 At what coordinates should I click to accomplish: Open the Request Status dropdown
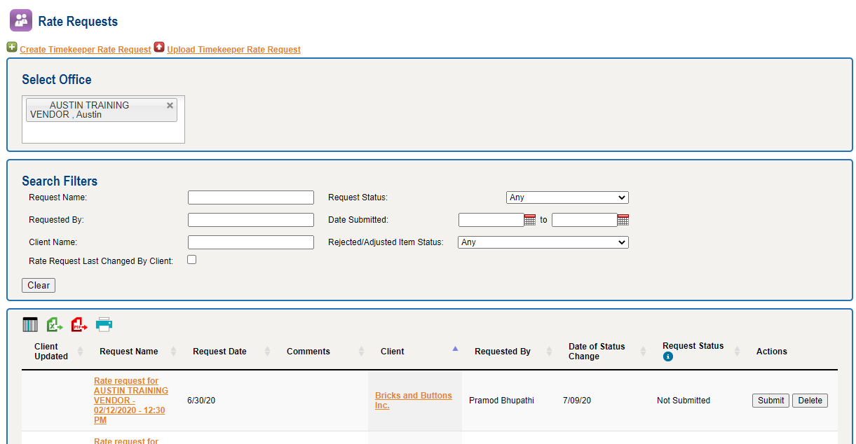point(567,197)
